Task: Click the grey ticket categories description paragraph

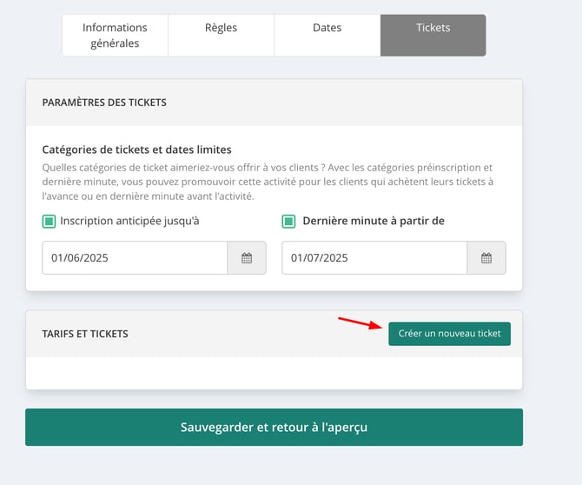Action: (x=268, y=182)
